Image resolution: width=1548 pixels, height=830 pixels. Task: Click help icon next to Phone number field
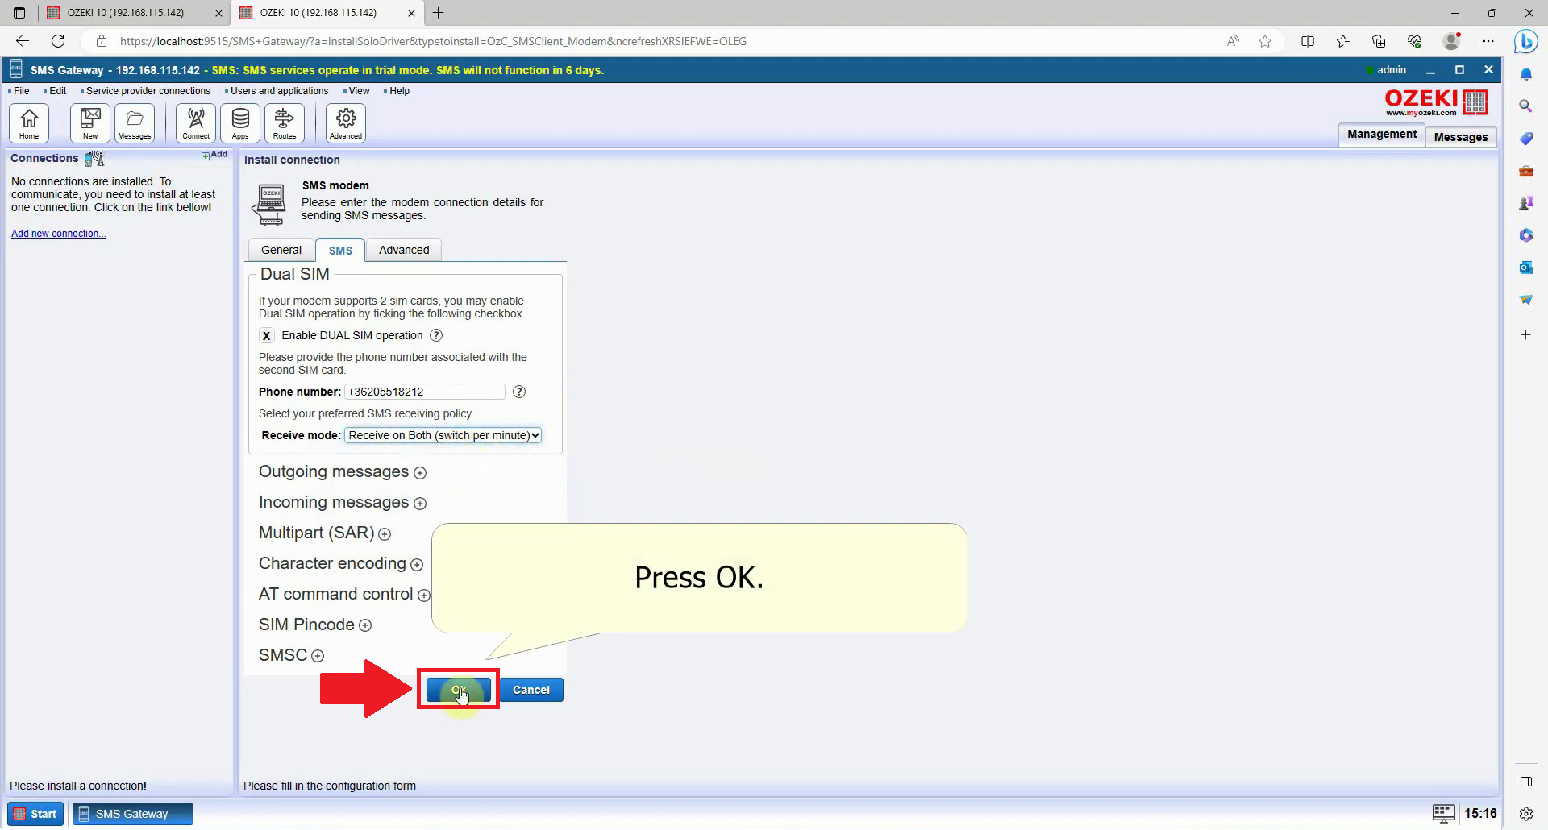(x=519, y=392)
